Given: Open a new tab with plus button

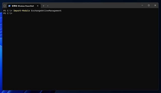Looking at the screenshot, I should (x=44, y=6).
